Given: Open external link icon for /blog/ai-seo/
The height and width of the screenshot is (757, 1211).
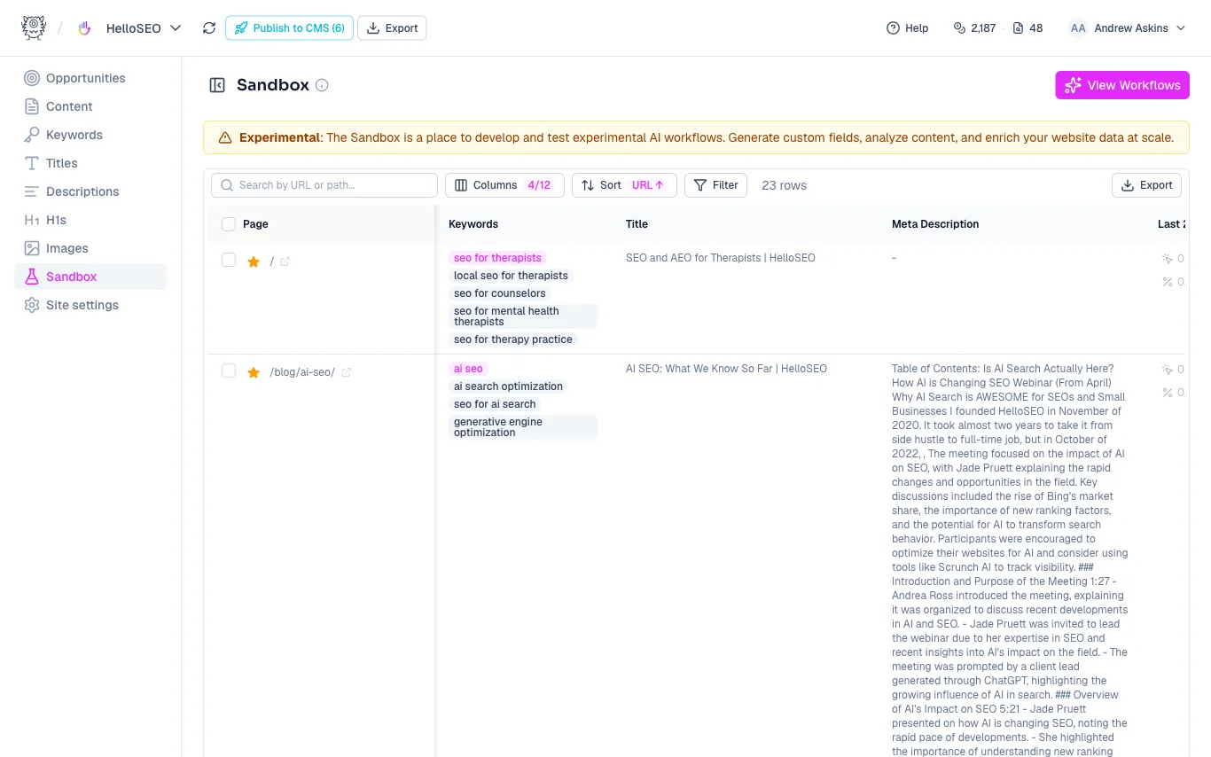Looking at the screenshot, I should (x=346, y=372).
